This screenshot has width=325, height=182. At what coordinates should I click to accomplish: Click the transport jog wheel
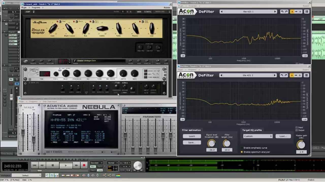coord(138,166)
